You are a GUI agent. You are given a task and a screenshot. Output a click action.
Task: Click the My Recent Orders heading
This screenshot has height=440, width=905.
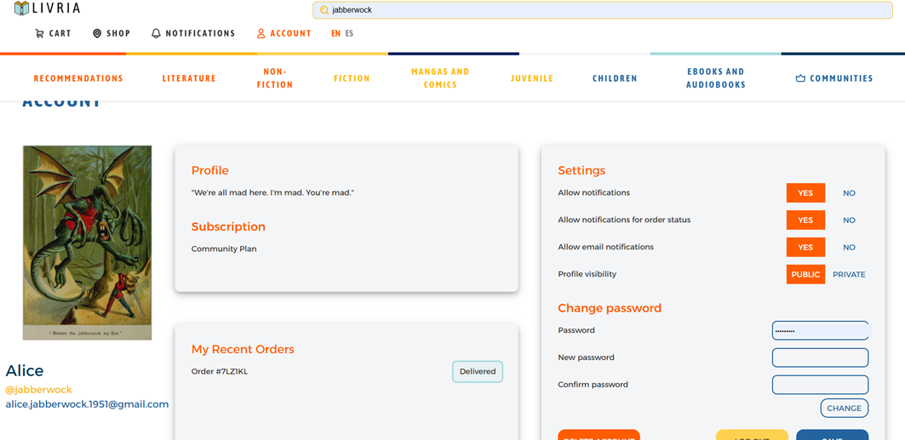(x=243, y=350)
